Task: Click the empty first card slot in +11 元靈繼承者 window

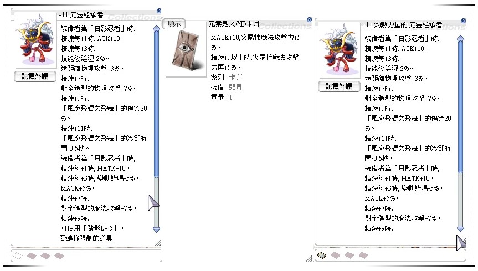Action: pyautogui.click(x=18, y=255)
